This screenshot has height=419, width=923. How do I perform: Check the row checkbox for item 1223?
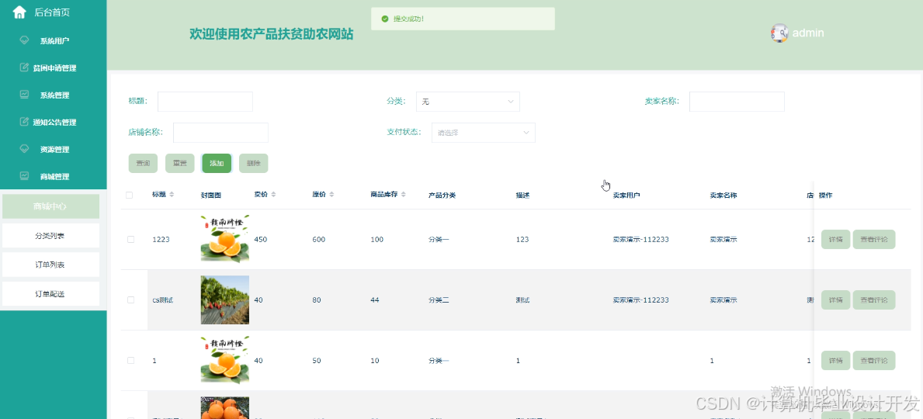(130, 240)
